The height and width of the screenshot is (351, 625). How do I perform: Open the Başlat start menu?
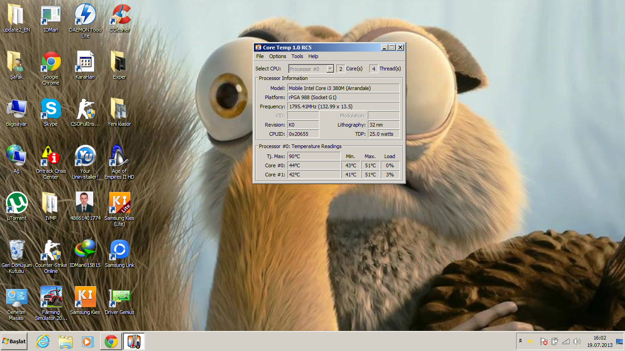tap(14, 341)
